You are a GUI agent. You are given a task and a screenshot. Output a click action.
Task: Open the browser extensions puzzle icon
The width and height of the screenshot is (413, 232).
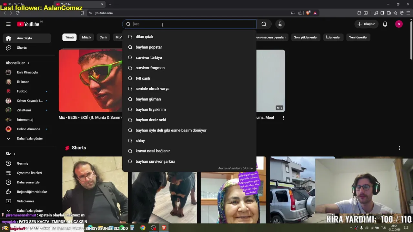pos(359,13)
